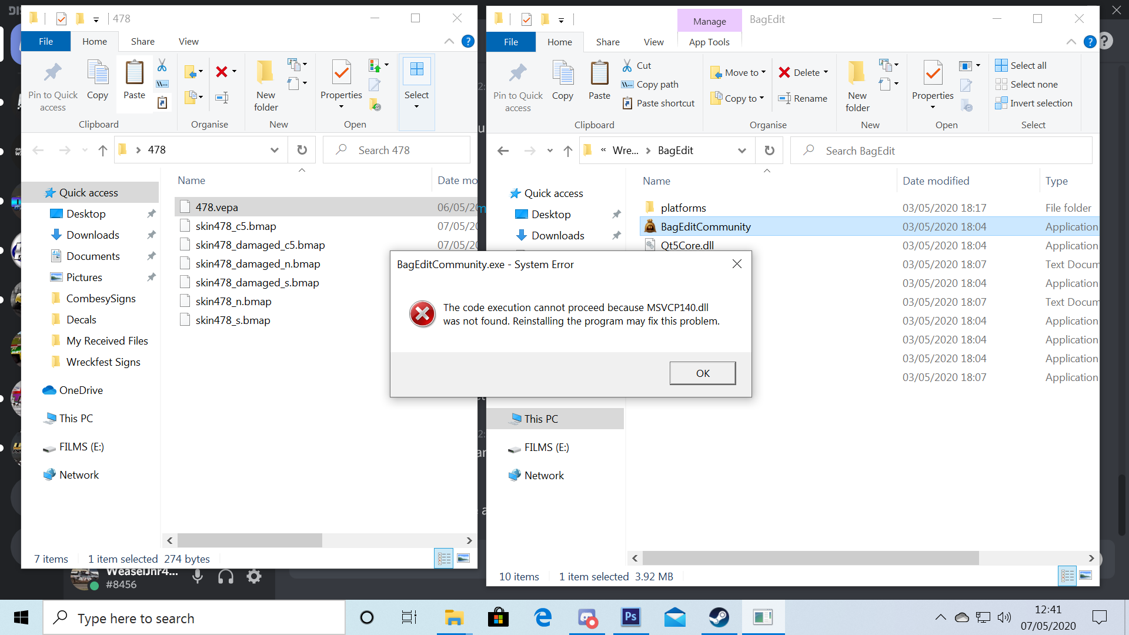This screenshot has width=1129, height=635.
Task: Click the Up arrow in 478 window navigation
Action: pos(103,150)
